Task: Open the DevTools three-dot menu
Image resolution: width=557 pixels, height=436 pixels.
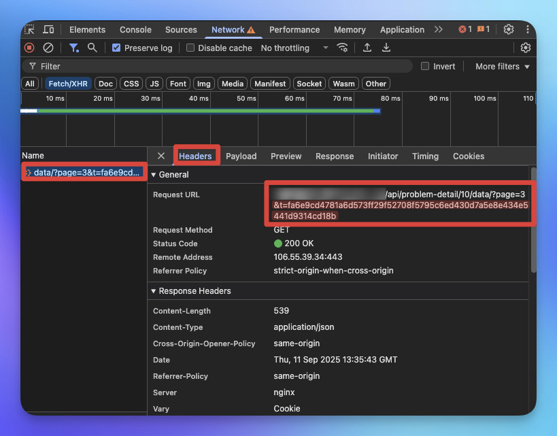Action: point(528,29)
